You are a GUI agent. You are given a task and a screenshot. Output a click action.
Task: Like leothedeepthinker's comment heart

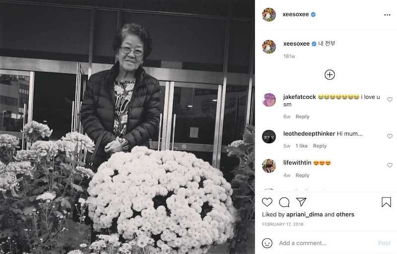point(390,136)
